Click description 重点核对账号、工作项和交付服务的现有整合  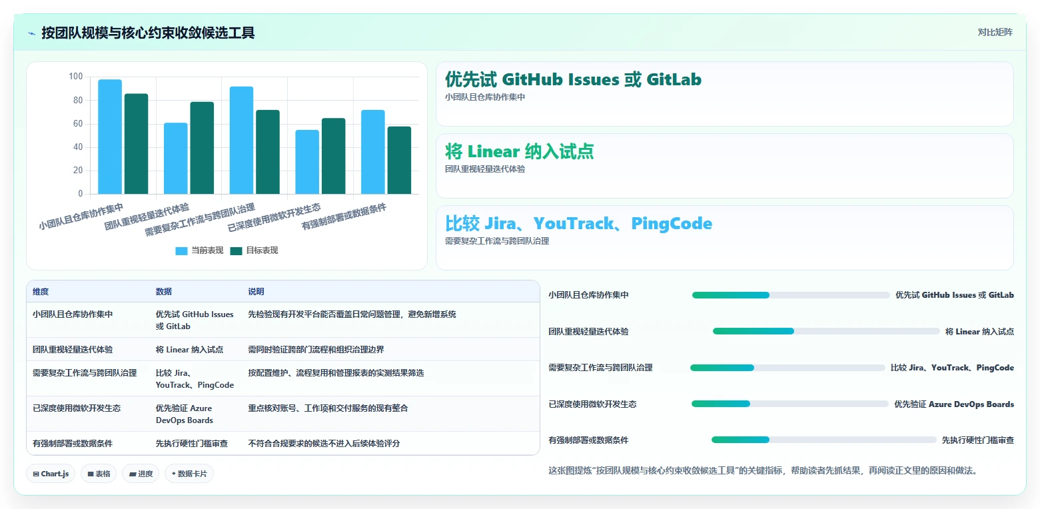click(x=328, y=408)
